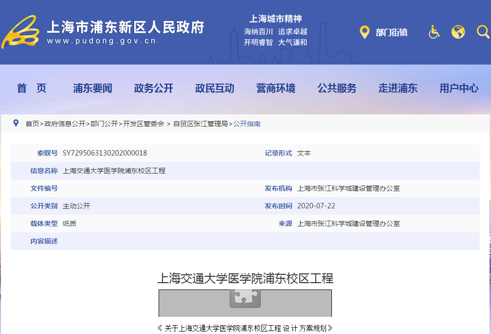
Task: Click the 文件编号 label
Action: click(x=44, y=188)
